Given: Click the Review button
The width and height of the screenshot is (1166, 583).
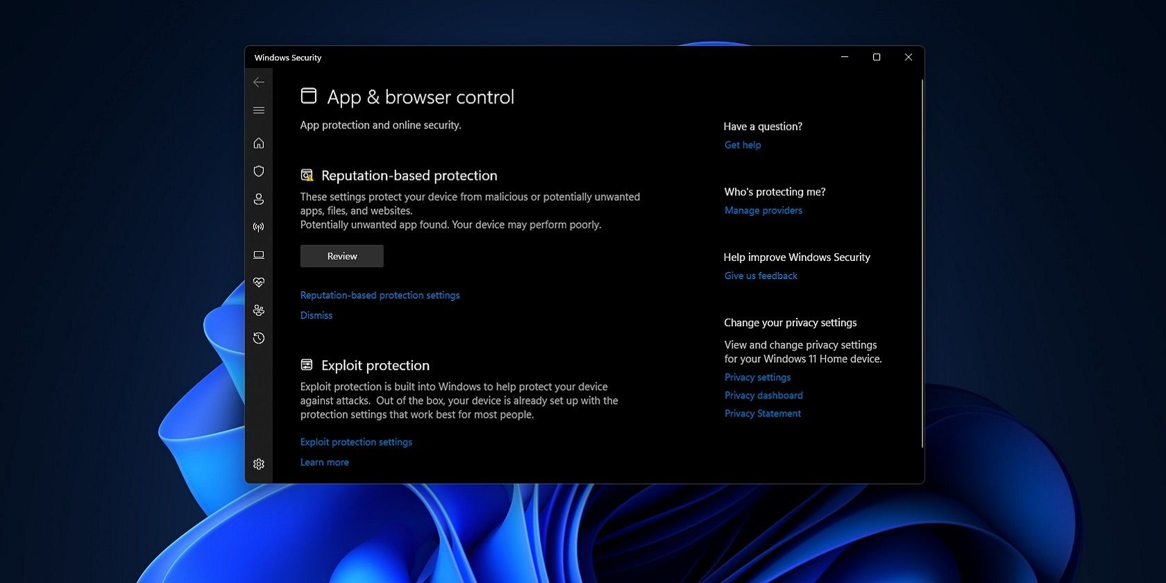Looking at the screenshot, I should tap(341, 256).
